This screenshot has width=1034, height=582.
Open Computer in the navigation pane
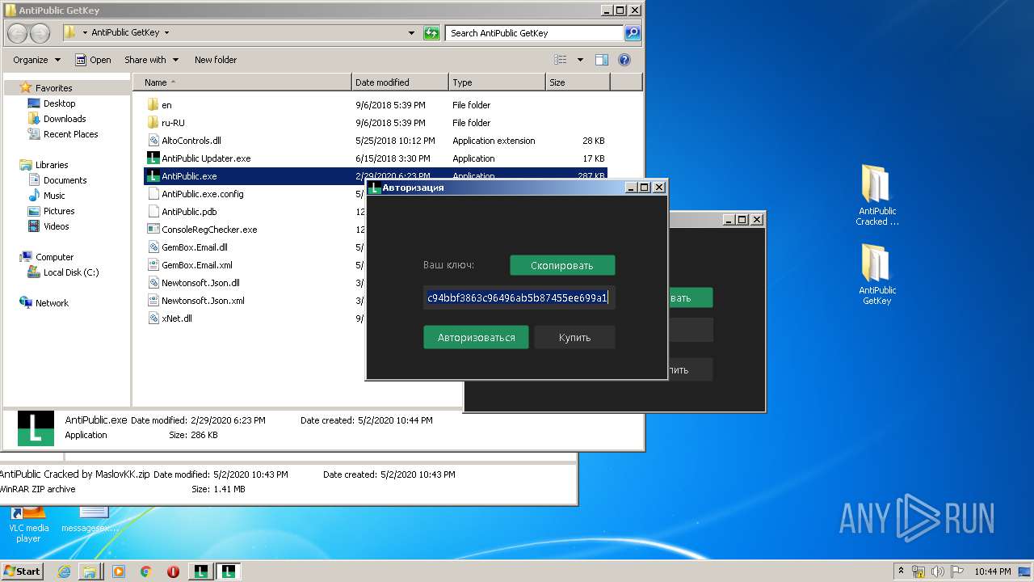click(54, 257)
